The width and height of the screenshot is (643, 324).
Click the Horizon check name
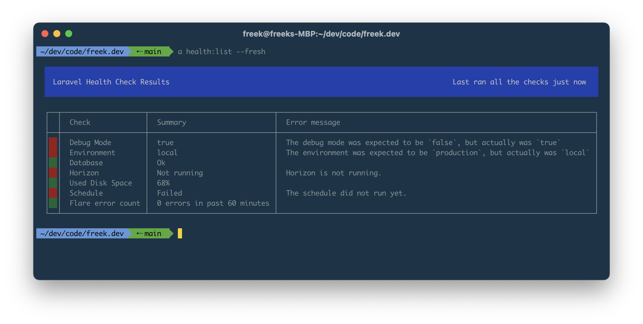[84, 173]
